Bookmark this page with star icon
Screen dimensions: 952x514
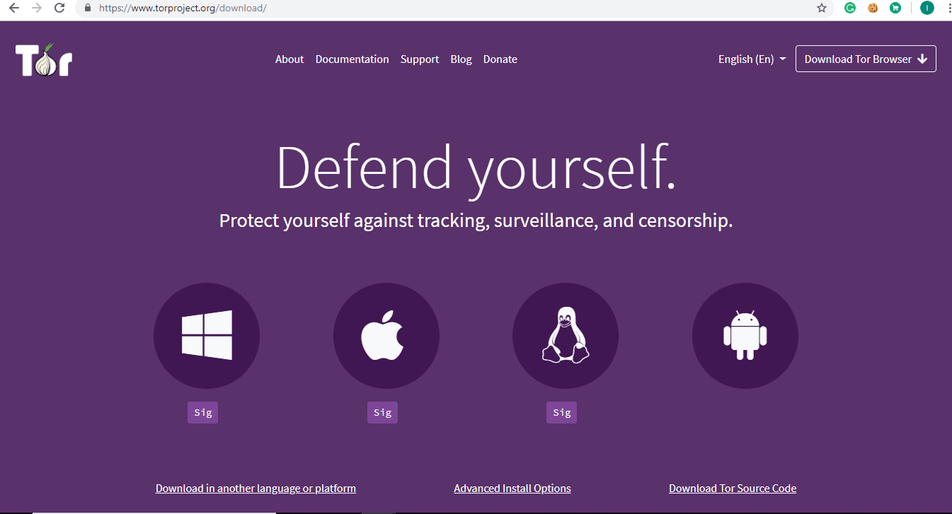click(822, 8)
